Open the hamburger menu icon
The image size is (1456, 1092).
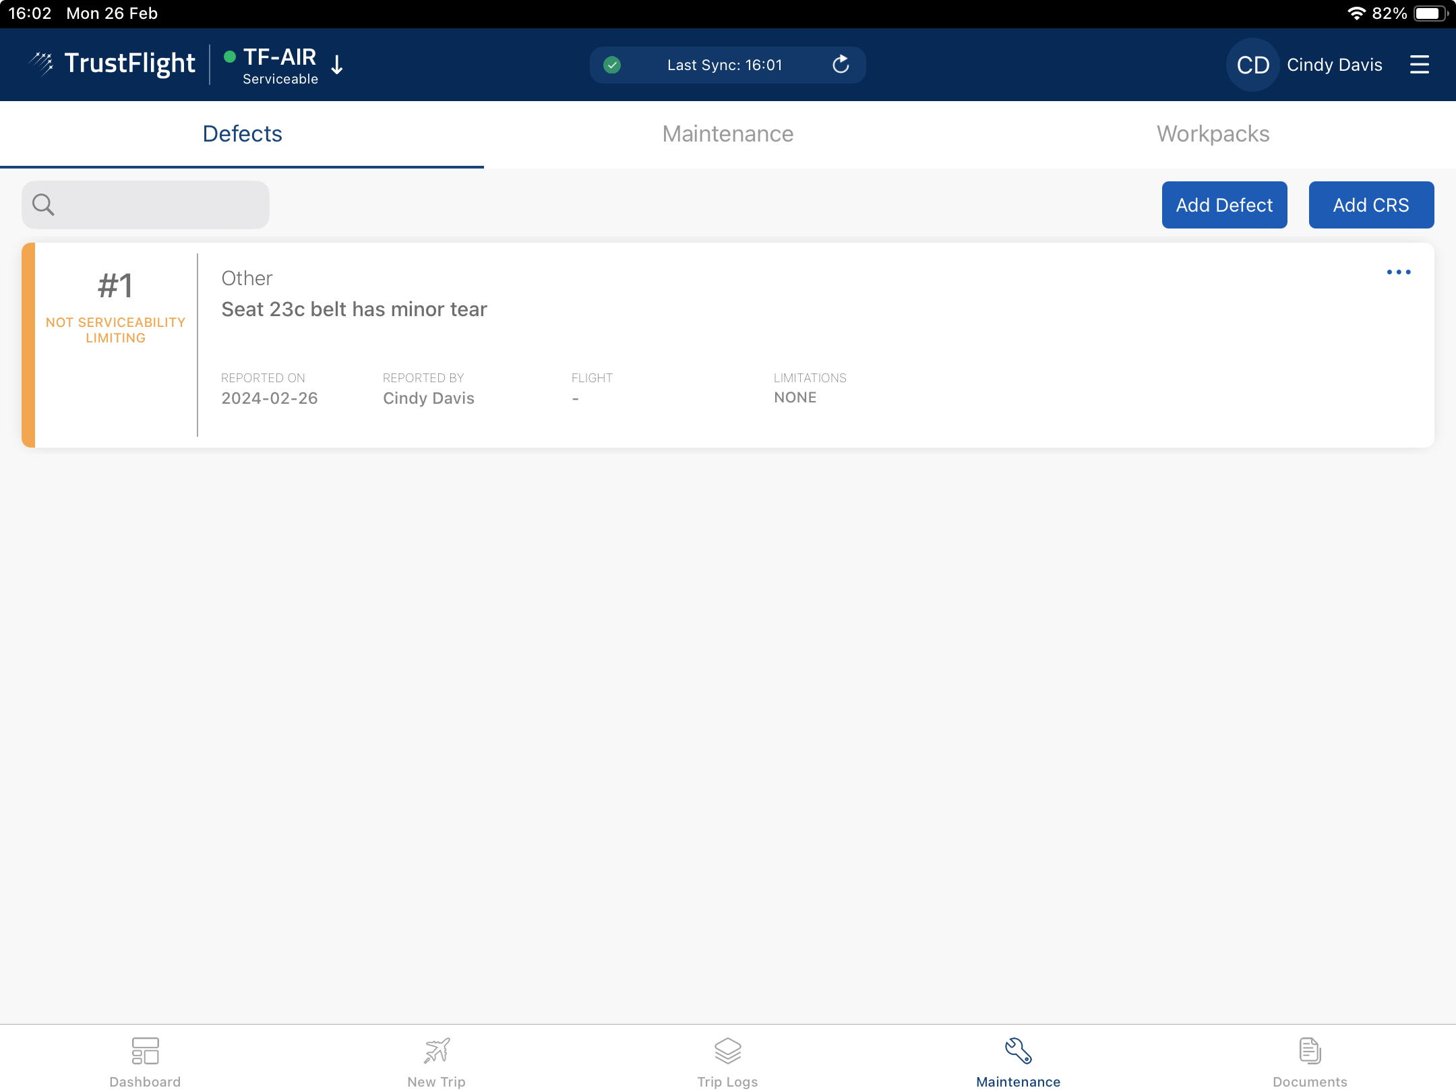(1419, 65)
